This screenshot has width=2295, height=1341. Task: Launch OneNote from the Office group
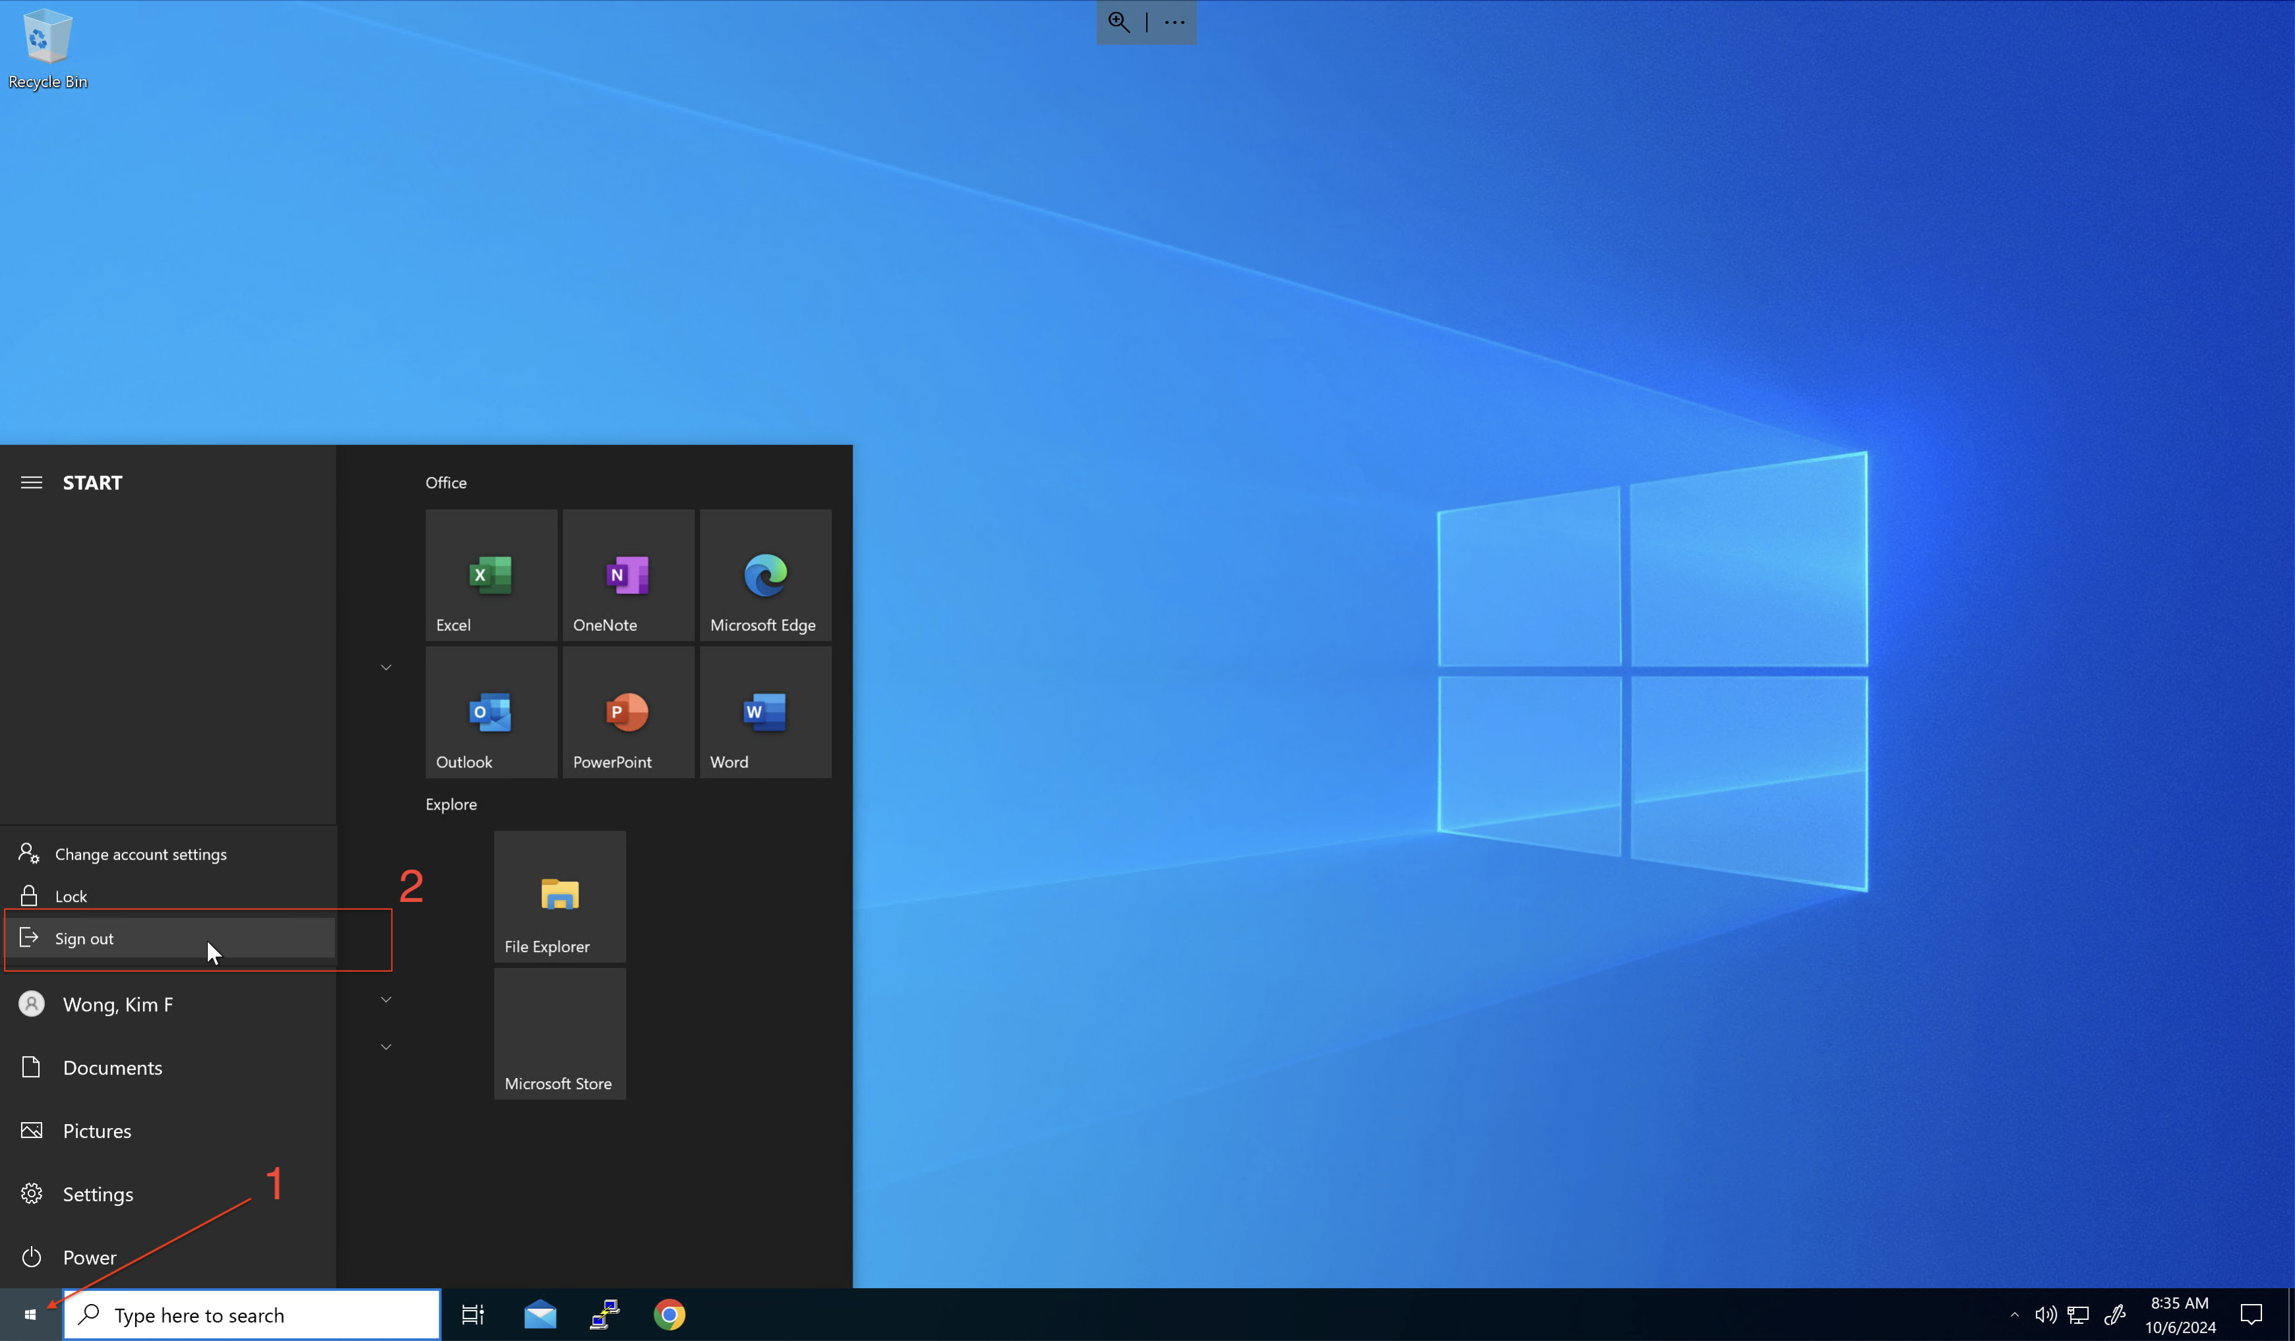(x=628, y=574)
